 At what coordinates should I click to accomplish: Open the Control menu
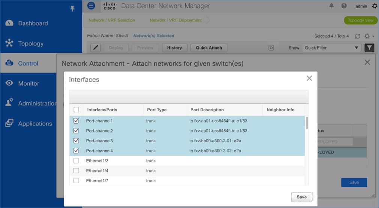pos(28,63)
